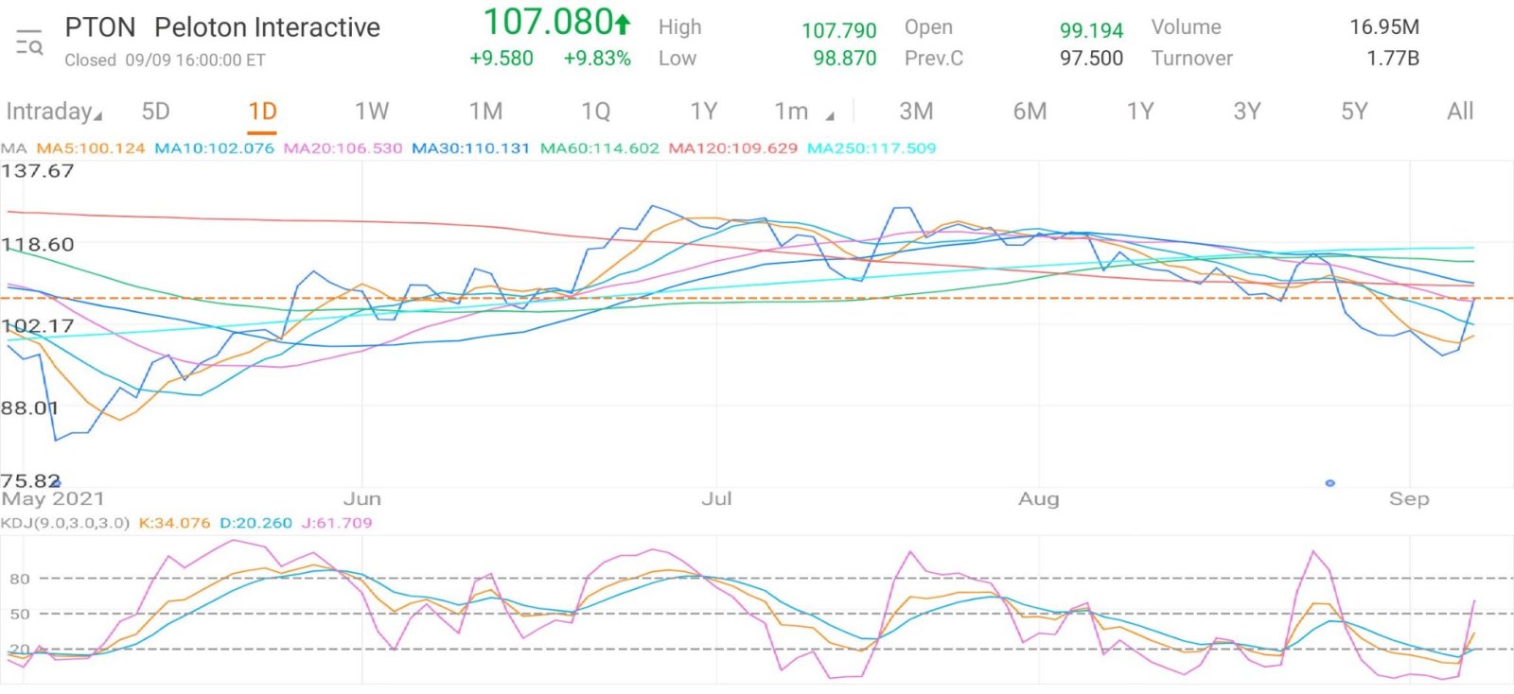Open the 1m interval dropdown
This screenshot has width=1514, height=694.
coord(803,112)
